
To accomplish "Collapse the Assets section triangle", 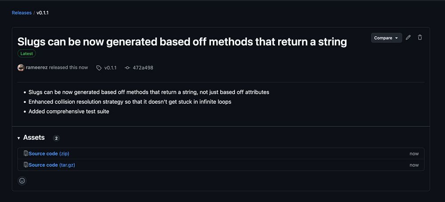I will click(x=19, y=138).
